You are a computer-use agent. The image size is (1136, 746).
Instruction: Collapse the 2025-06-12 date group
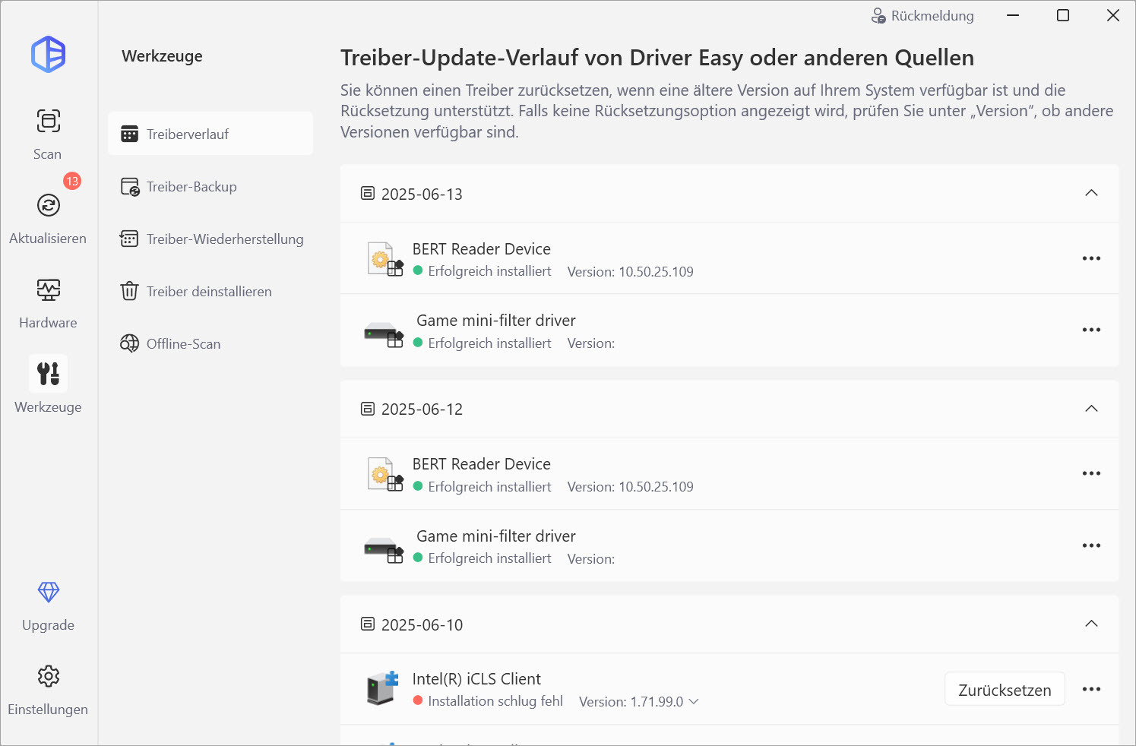click(1091, 409)
